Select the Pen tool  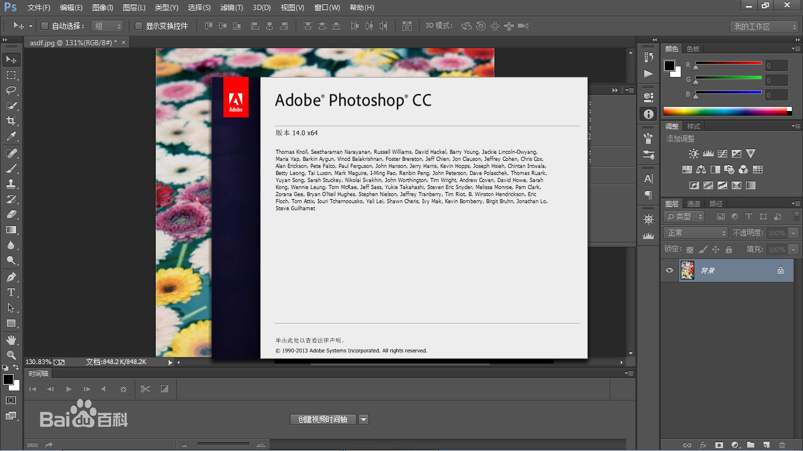tap(11, 277)
